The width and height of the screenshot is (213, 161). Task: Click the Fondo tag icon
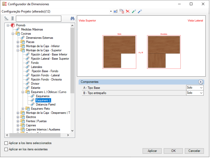click(x=28, y=63)
